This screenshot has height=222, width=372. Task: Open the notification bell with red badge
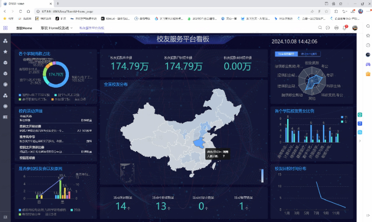[x=345, y=28]
